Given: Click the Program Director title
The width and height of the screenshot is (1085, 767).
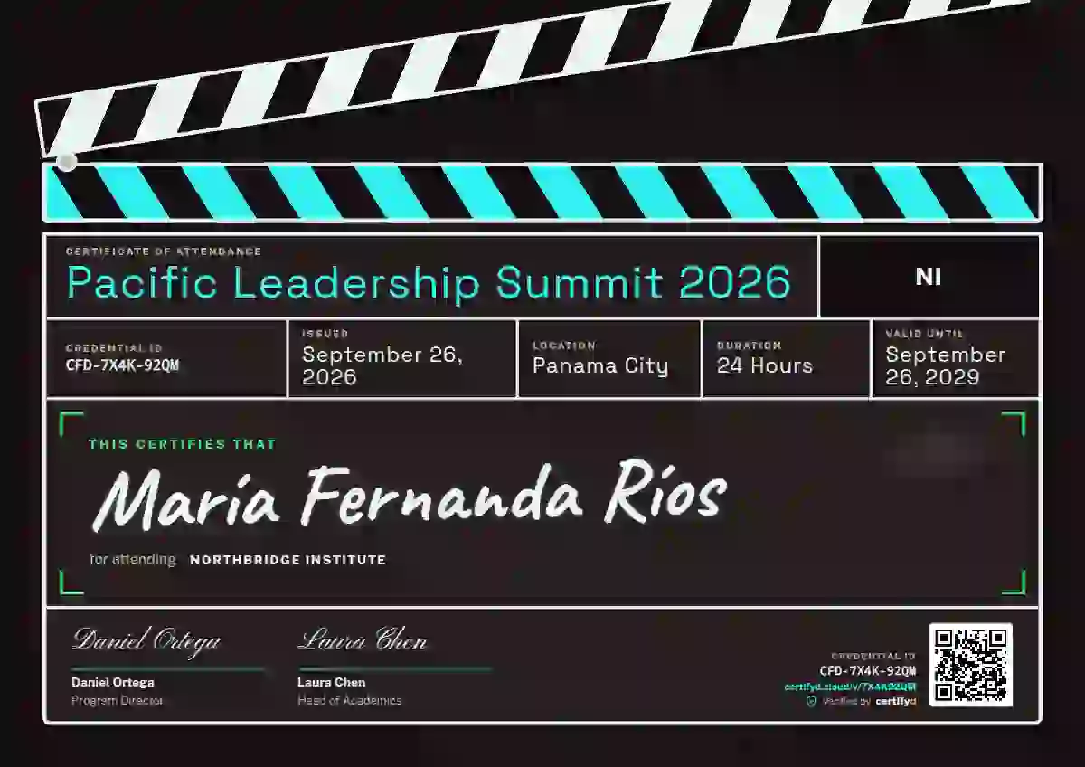Looking at the screenshot, I should tap(118, 700).
